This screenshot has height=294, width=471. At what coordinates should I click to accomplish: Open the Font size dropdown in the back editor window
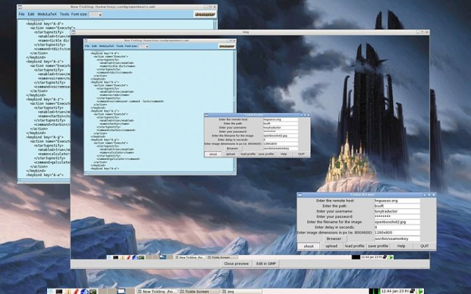(x=95, y=14)
